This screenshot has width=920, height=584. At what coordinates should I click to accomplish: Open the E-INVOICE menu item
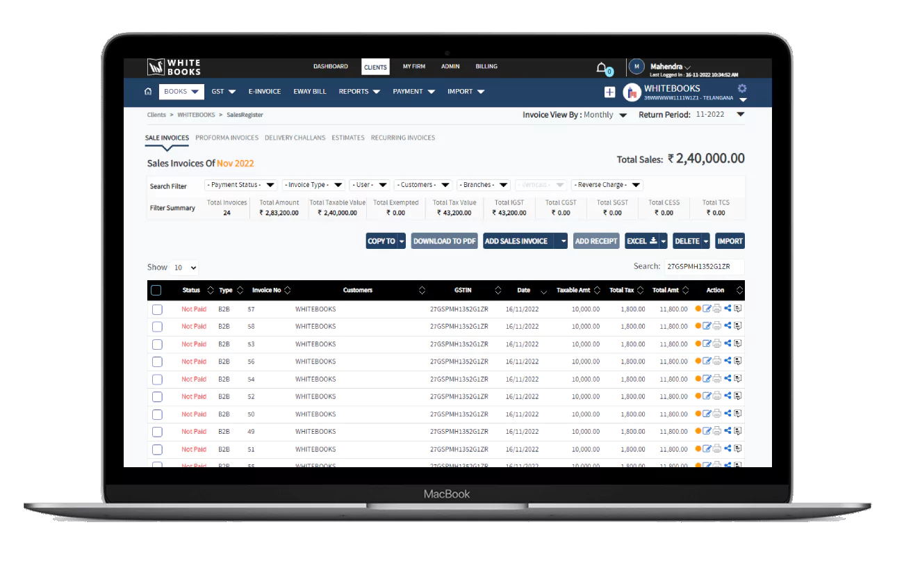265,92
